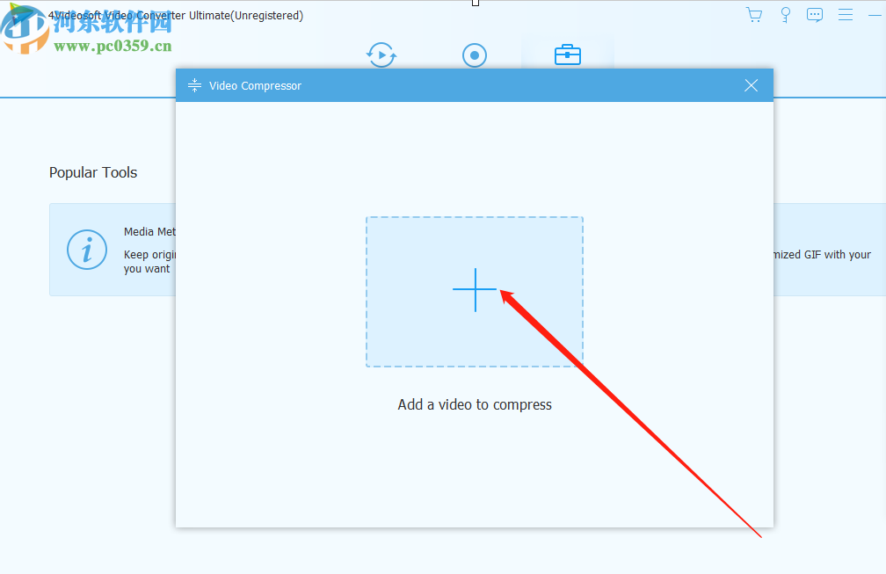Open the shopping cart purchase icon

[x=754, y=14]
